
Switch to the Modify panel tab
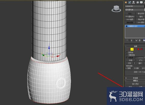pos(130,2)
